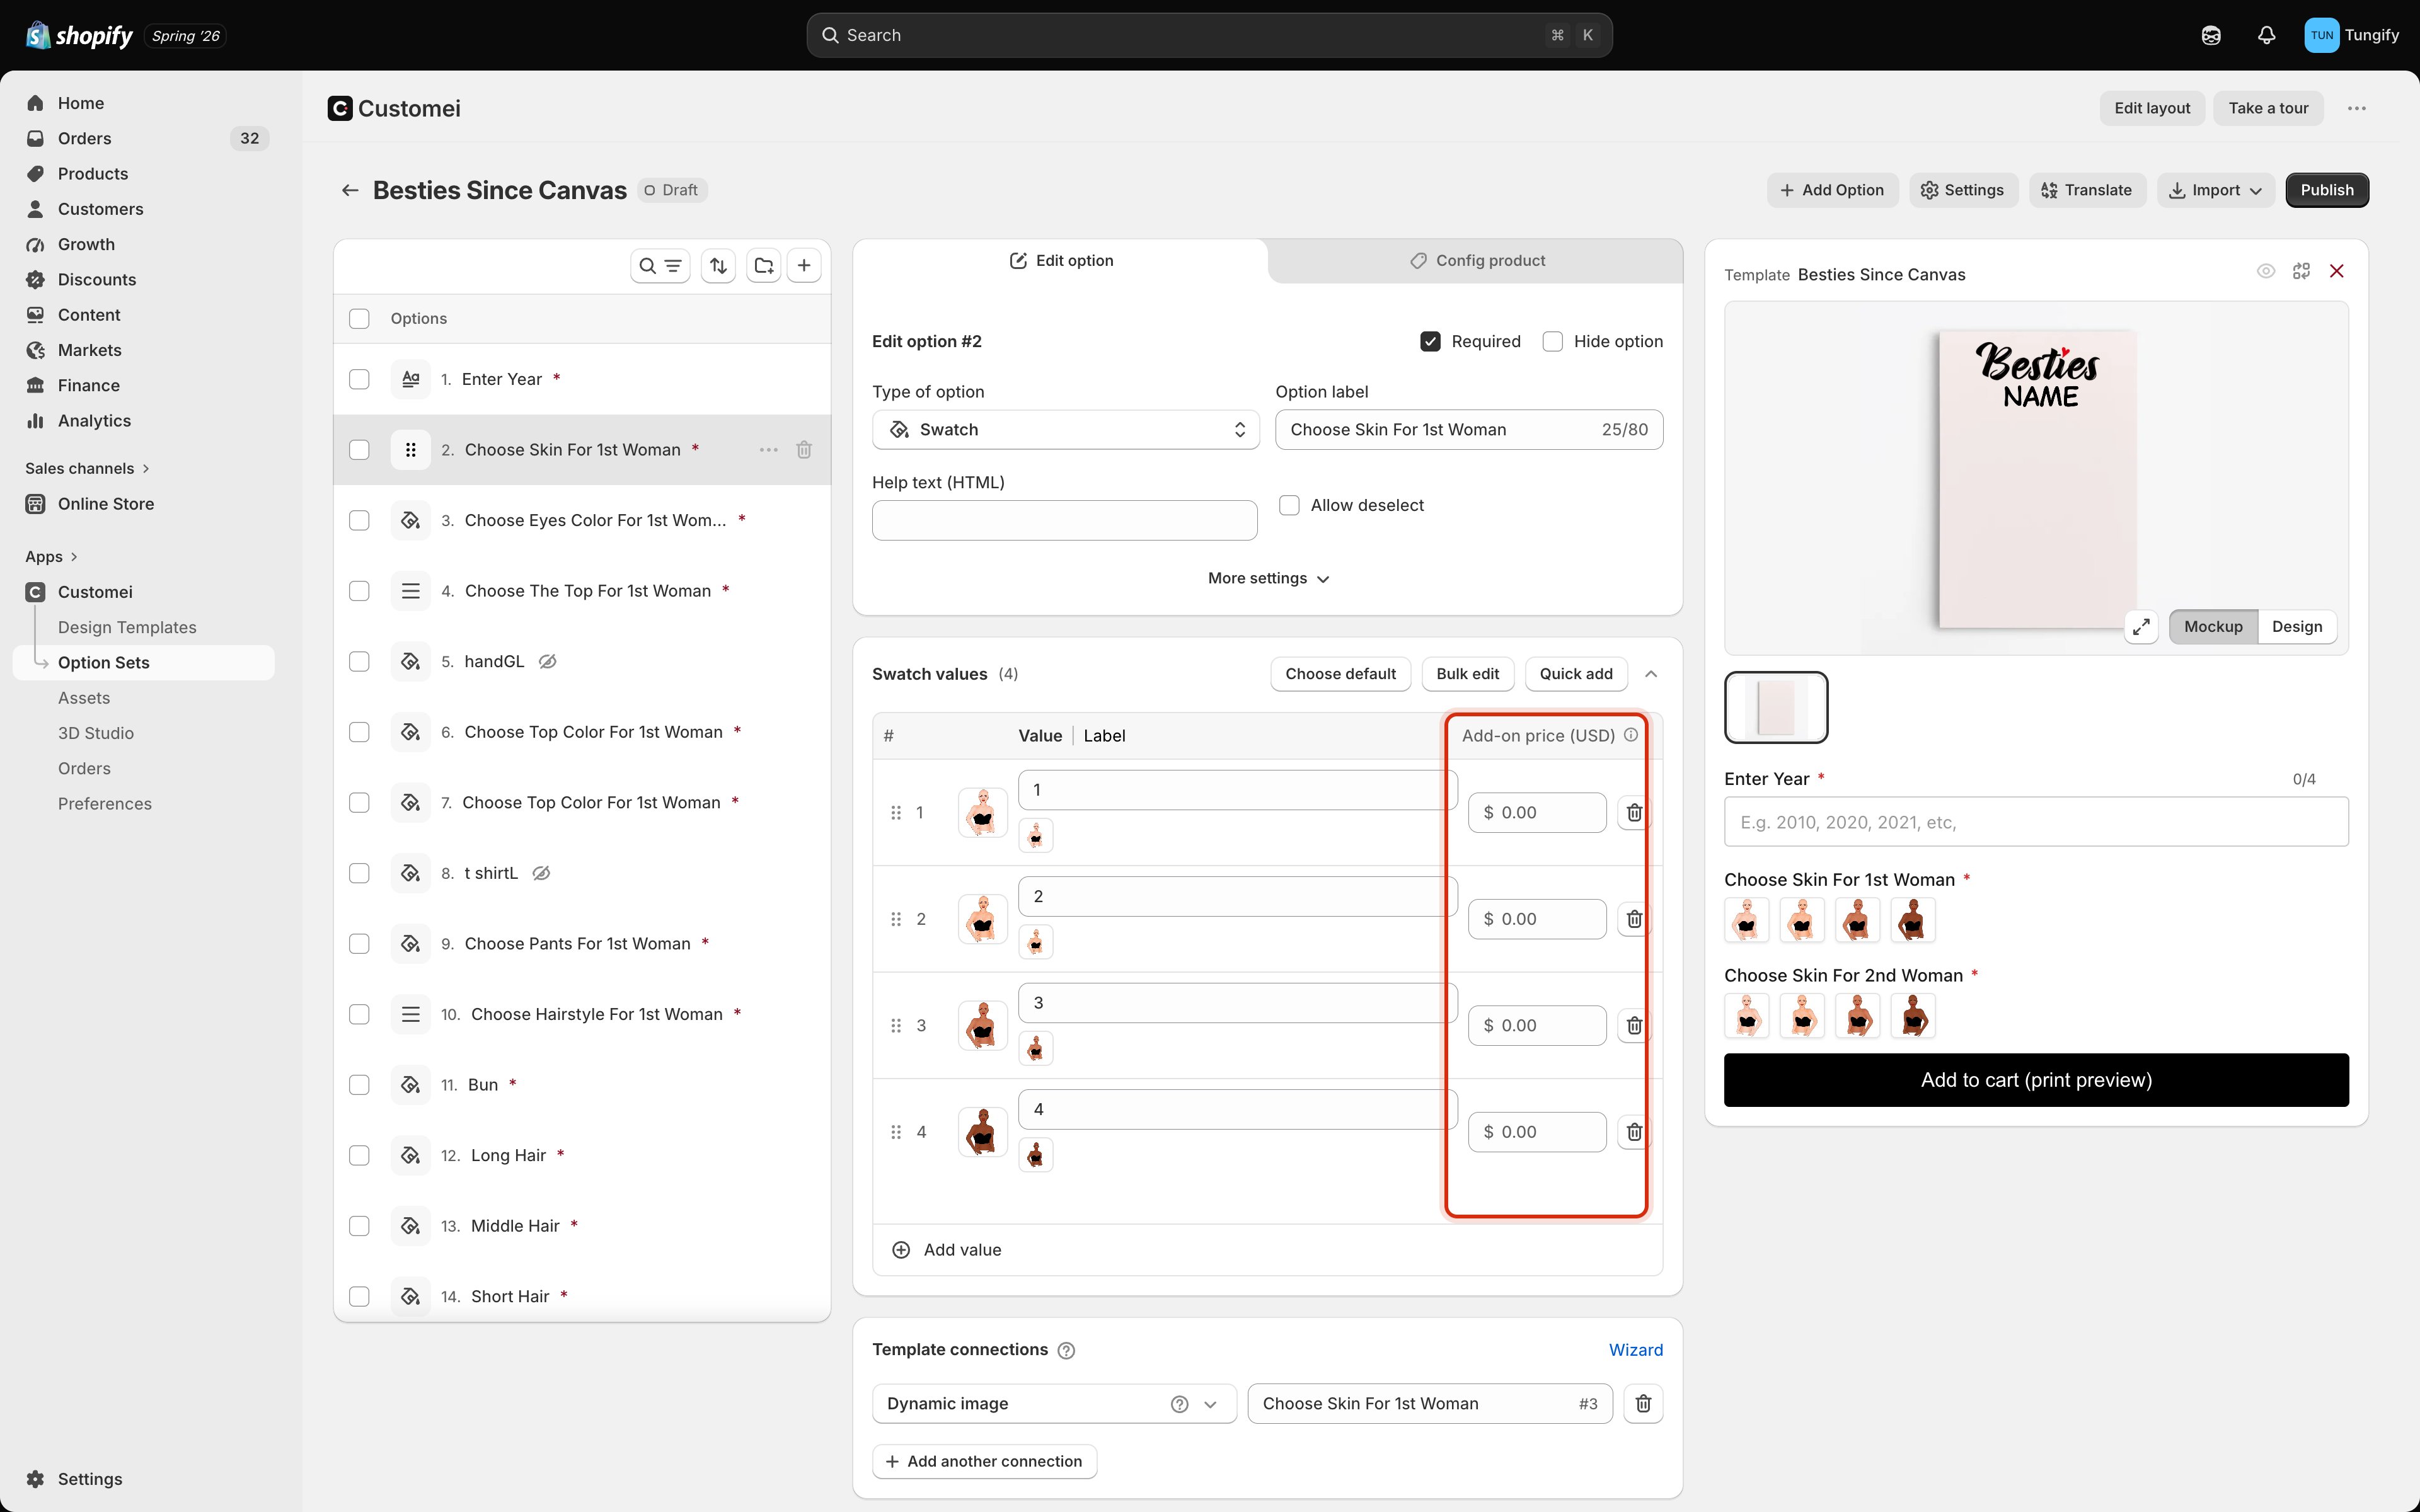
Task: Delete option 2 using its trash icon
Action: click(x=804, y=450)
